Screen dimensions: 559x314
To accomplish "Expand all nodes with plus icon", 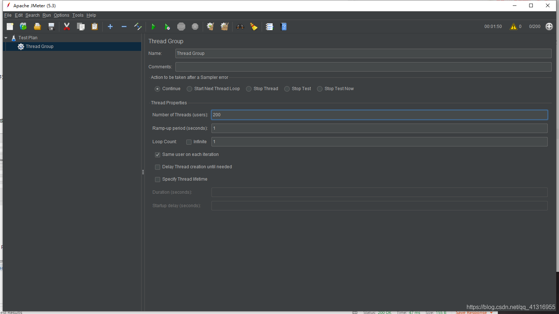I will 110,27.
